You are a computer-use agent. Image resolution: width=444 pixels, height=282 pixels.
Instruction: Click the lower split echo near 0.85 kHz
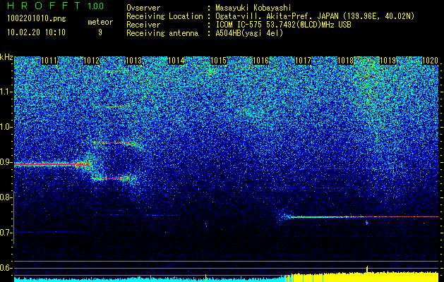(x=112, y=178)
